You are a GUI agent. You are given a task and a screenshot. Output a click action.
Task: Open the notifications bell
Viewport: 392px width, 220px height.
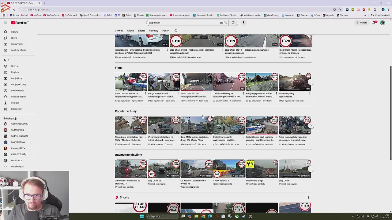374,23
